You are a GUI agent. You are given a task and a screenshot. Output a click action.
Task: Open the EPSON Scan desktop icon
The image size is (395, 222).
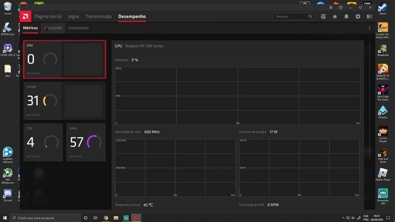tap(7, 29)
